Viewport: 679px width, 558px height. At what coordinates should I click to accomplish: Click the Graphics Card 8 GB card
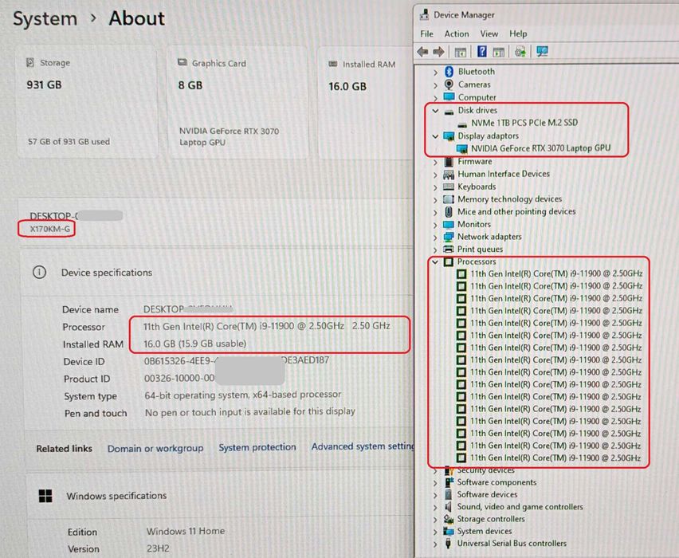pos(238,103)
